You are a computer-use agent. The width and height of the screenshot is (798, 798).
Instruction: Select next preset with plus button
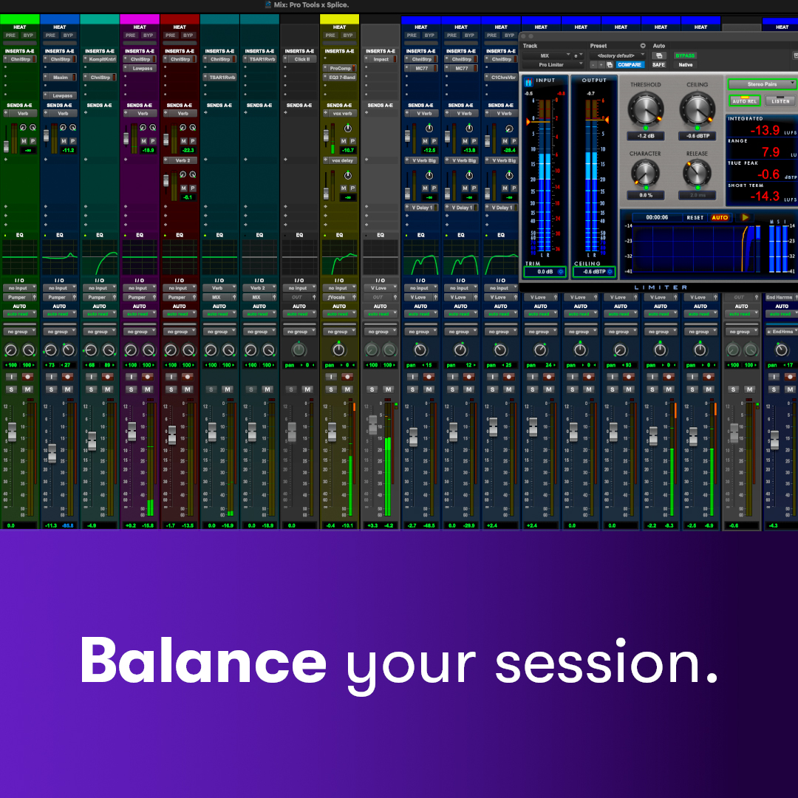601,64
